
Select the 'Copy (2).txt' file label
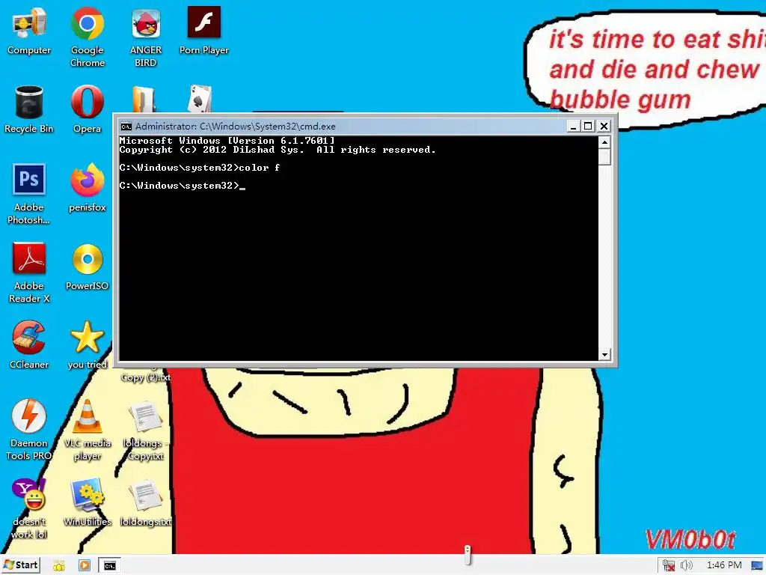tap(146, 377)
